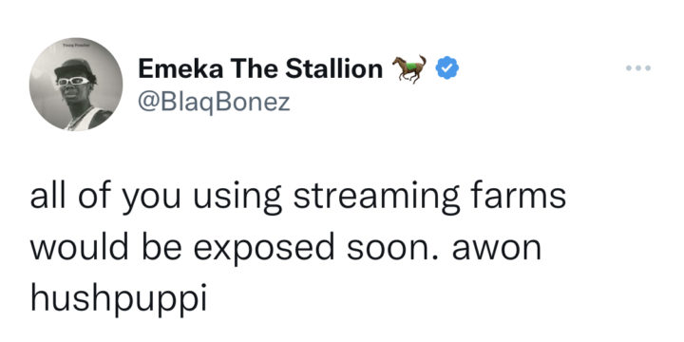This screenshot has height=342, width=684.
Task: Select the tweet line "all of you using streaming farms"
Action: (x=298, y=197)
